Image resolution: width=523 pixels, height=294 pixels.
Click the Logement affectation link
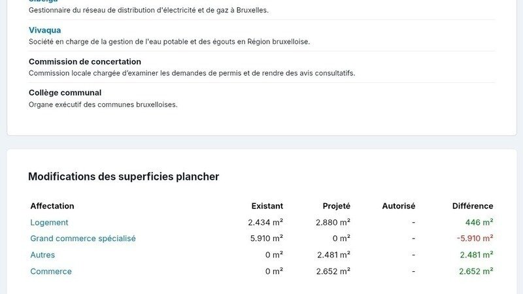(x=49, y=222)
